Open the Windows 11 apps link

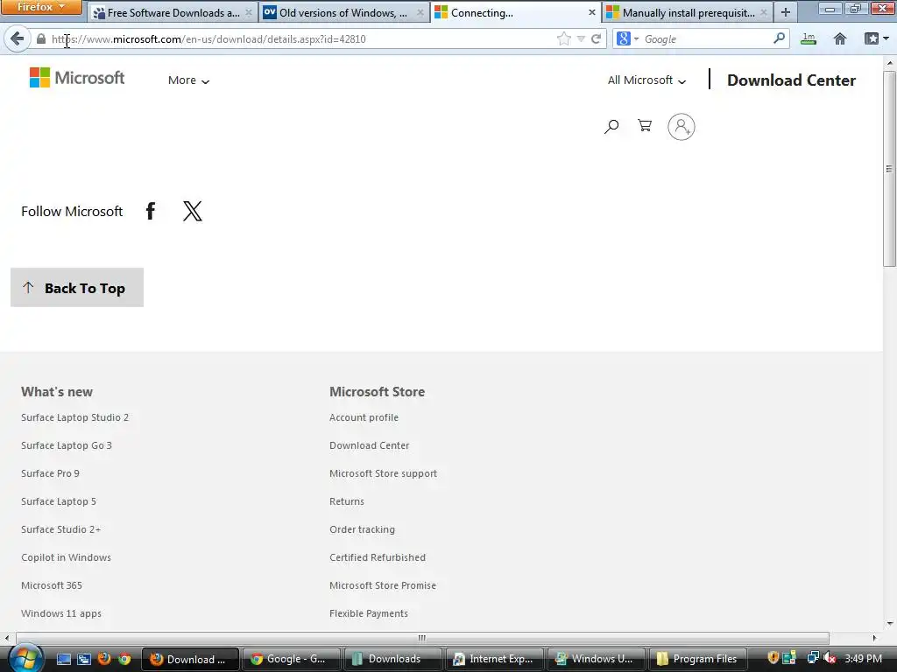point(61,613)
